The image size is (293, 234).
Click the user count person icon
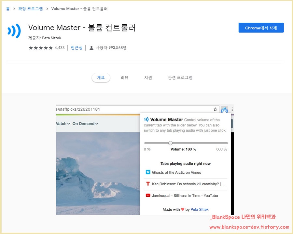point(91,48)
